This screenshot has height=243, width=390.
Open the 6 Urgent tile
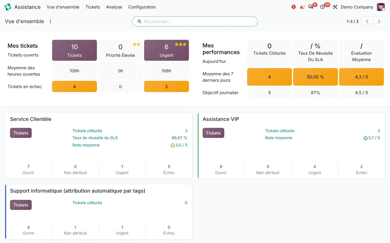coord(166,50)
